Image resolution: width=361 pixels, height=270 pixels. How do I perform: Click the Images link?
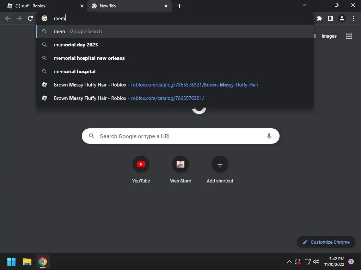click(x=329, y=36)
